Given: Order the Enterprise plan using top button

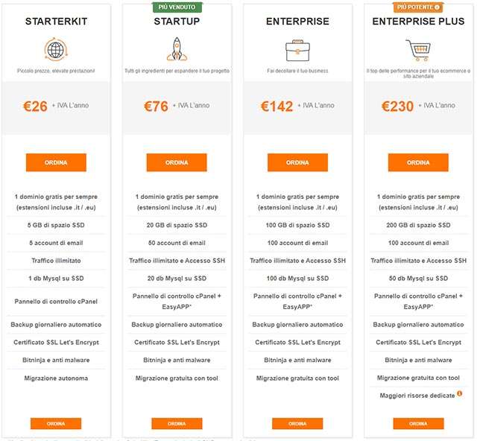Looking at the screenshot, I should click(x=297, y=162).
